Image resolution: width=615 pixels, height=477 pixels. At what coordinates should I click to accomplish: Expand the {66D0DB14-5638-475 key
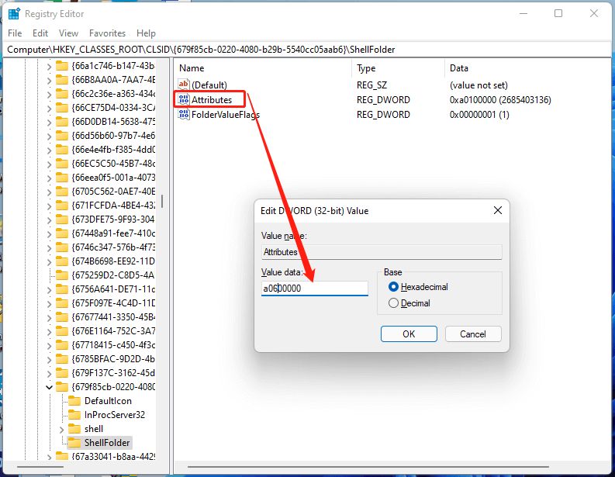(49, 123)
